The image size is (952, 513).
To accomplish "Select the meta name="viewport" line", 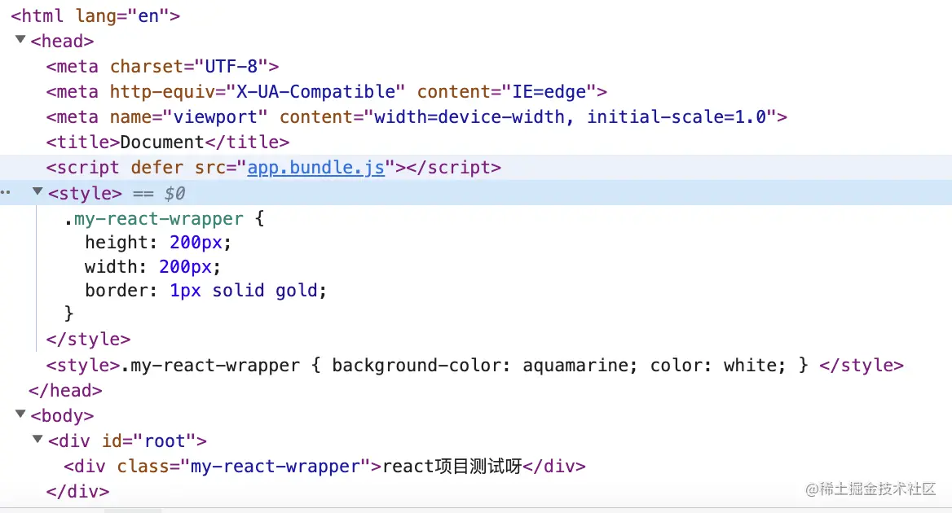I will [416, 117].
